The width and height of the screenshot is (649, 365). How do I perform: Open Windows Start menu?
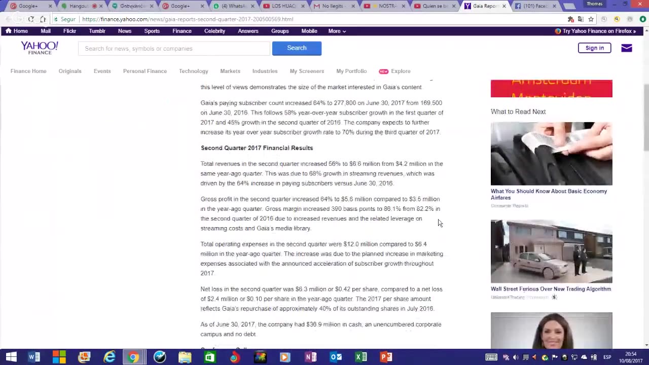tap(11, 357)
